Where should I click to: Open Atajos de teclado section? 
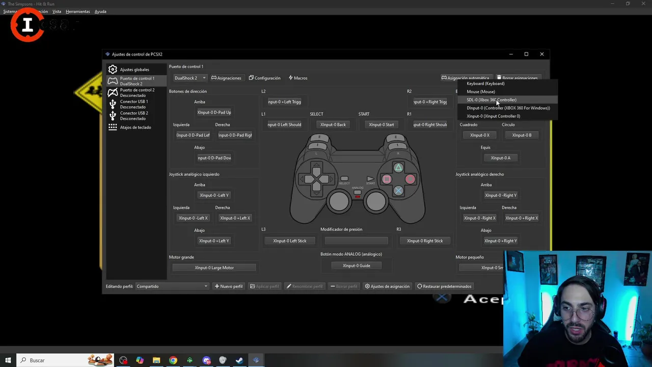[135, 127]
